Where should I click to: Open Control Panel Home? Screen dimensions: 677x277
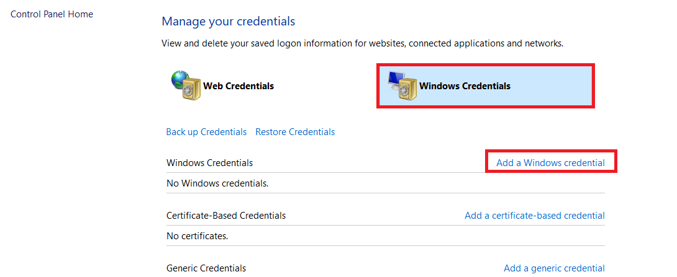pyautogui.click(x=52, y=14)
